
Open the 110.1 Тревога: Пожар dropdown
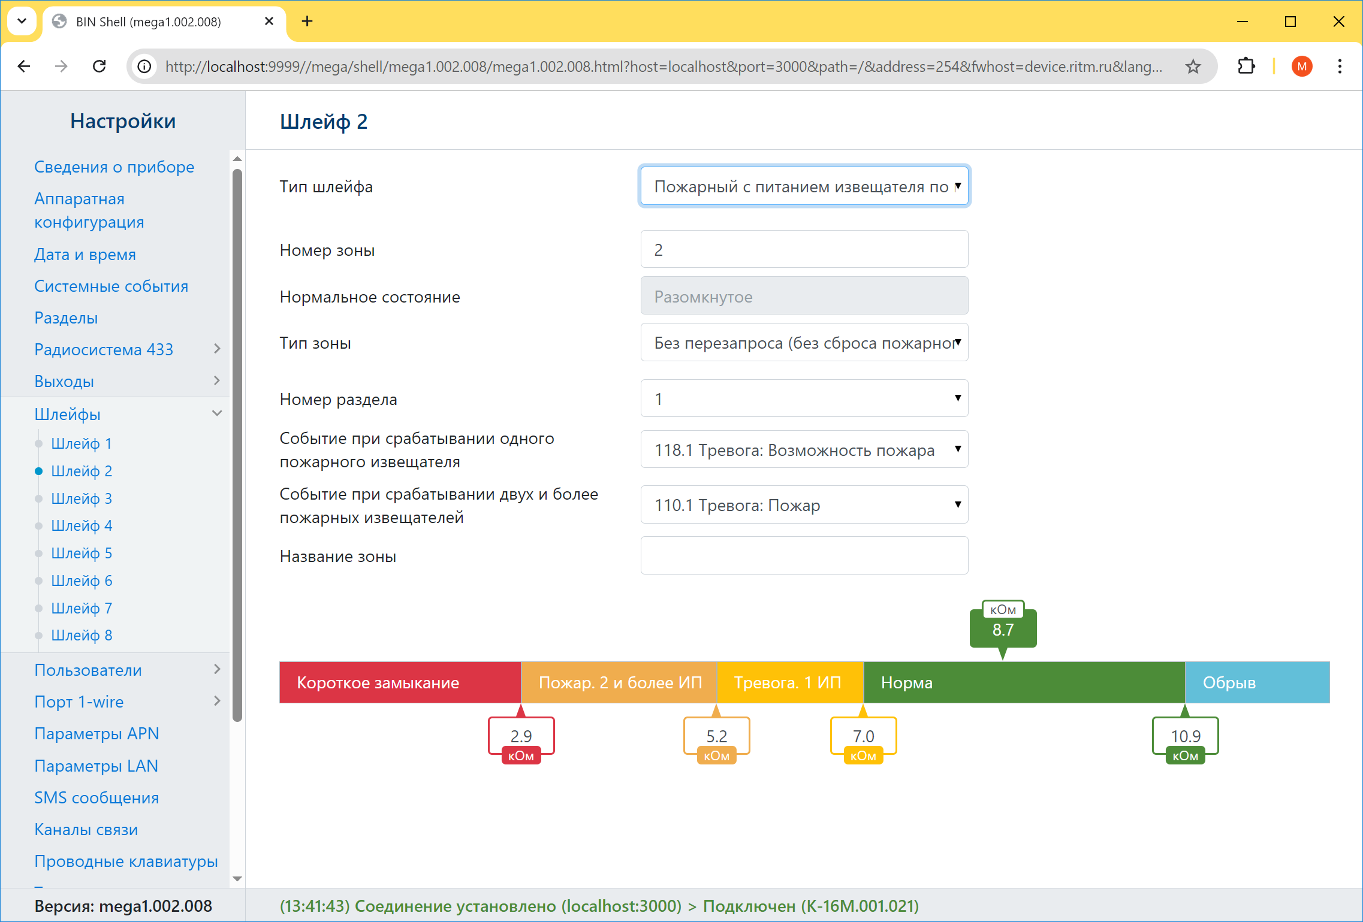coord(804,505)
